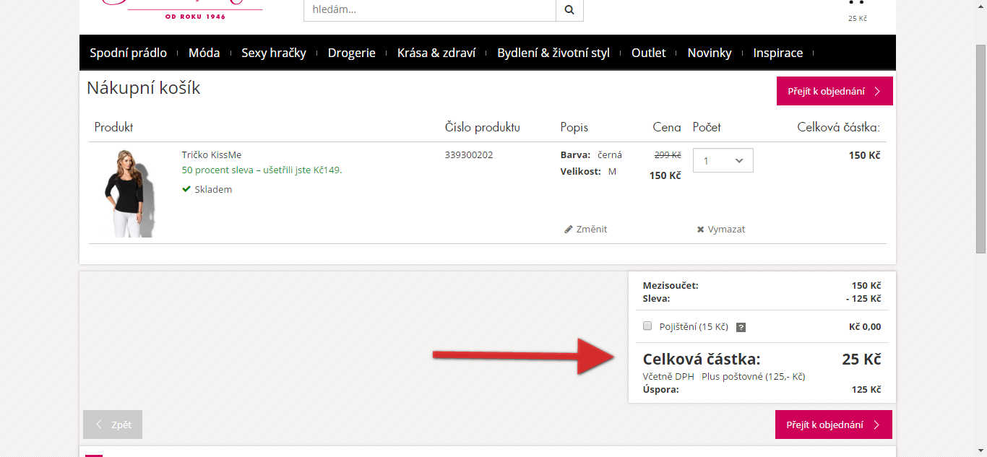987x457 pixels.
Task: Open the Tričko KissMe product link
Action: [212, 154]
